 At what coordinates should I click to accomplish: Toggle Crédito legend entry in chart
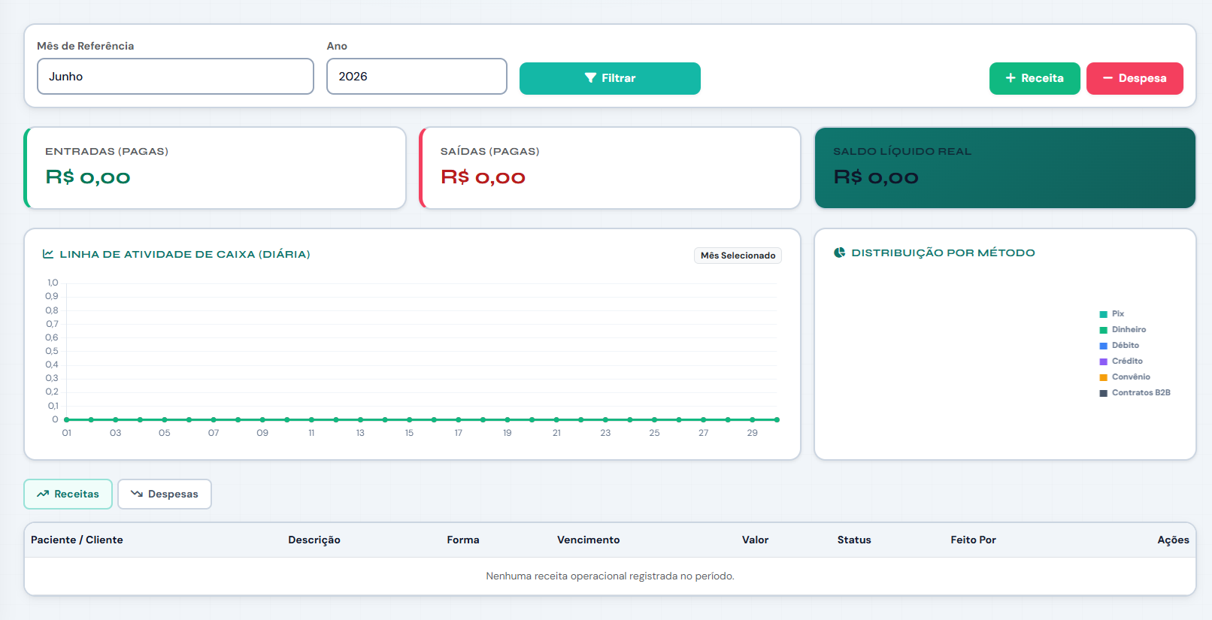click(x=1121, y=361)
